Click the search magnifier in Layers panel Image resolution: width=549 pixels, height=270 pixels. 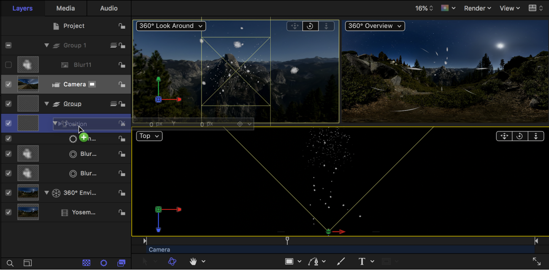pyautogui.click(x=9, y=262)
